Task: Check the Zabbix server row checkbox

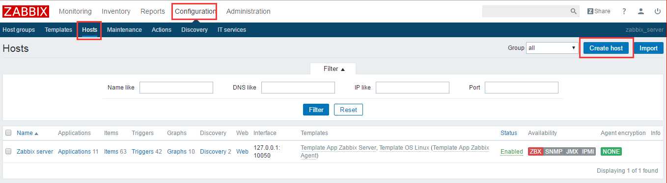Action: (8, 152)
